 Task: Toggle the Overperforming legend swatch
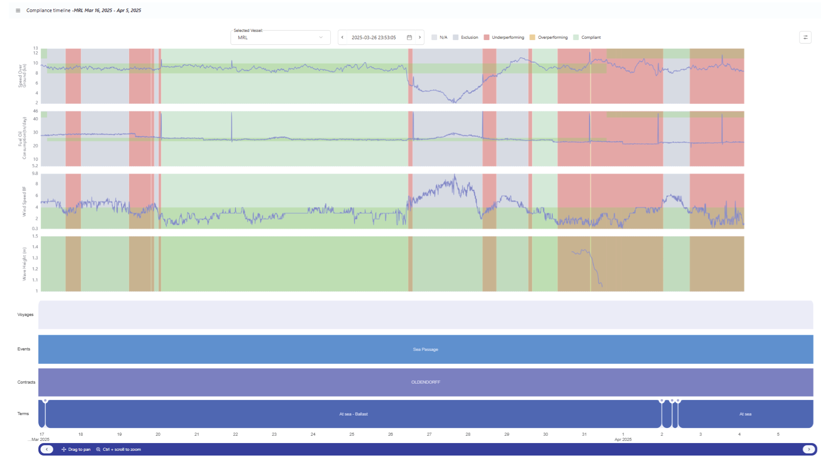pyautogui.click(x=532, y=37)
